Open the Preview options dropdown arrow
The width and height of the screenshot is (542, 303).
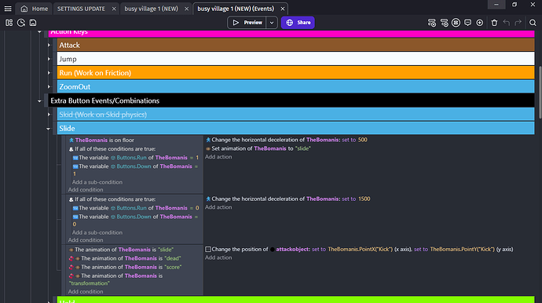[272, 23]
